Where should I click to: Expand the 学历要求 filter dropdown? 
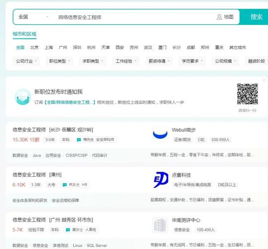click(x=192, y=61)
